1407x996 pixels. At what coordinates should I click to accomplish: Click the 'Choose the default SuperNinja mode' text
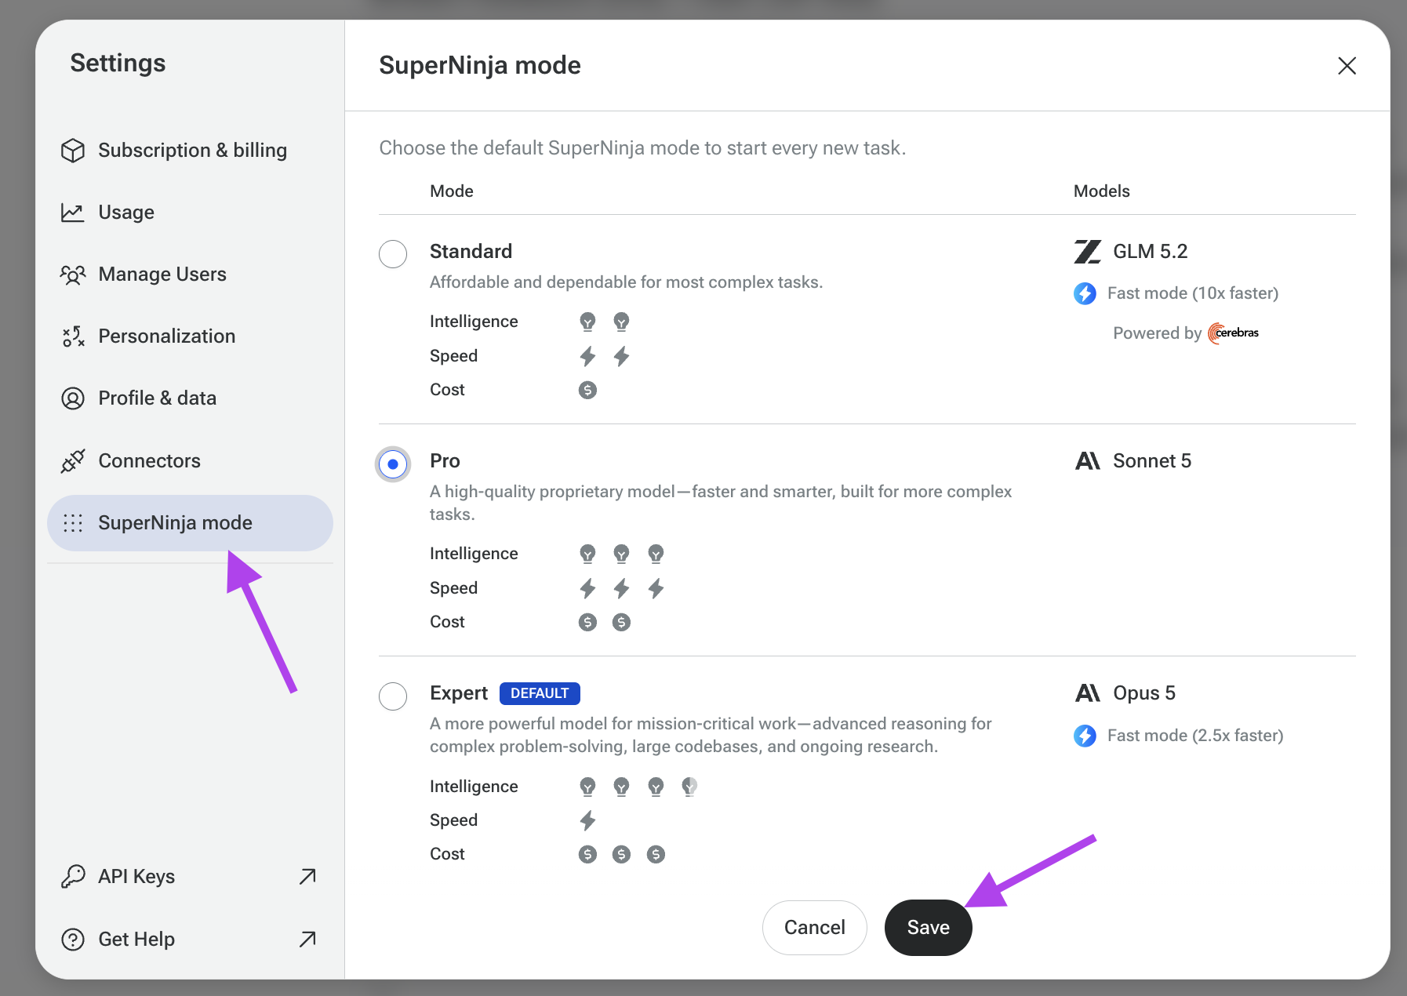click(x=642, y=148)
